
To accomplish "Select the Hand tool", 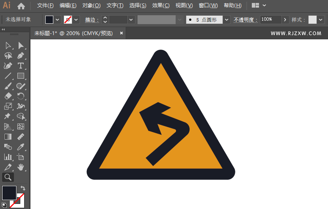I will point(21,167).
